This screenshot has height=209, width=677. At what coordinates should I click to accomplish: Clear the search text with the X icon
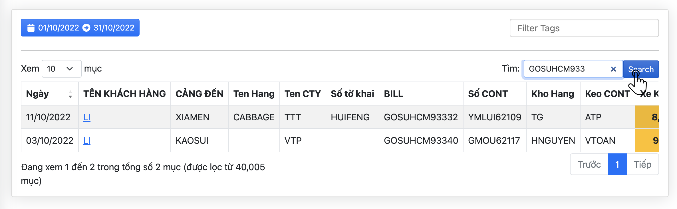[613, 69]
